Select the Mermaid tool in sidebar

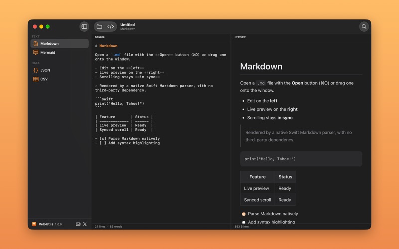click(x=59, y=53)
